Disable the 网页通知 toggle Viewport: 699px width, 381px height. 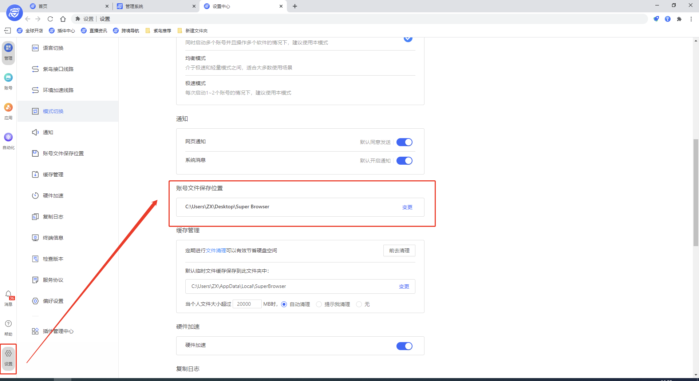click(x=404, y=142)
